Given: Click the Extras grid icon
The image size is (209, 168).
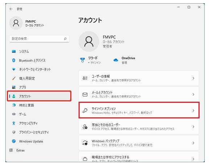Looking at the screenshot, I should click(11, 150).
